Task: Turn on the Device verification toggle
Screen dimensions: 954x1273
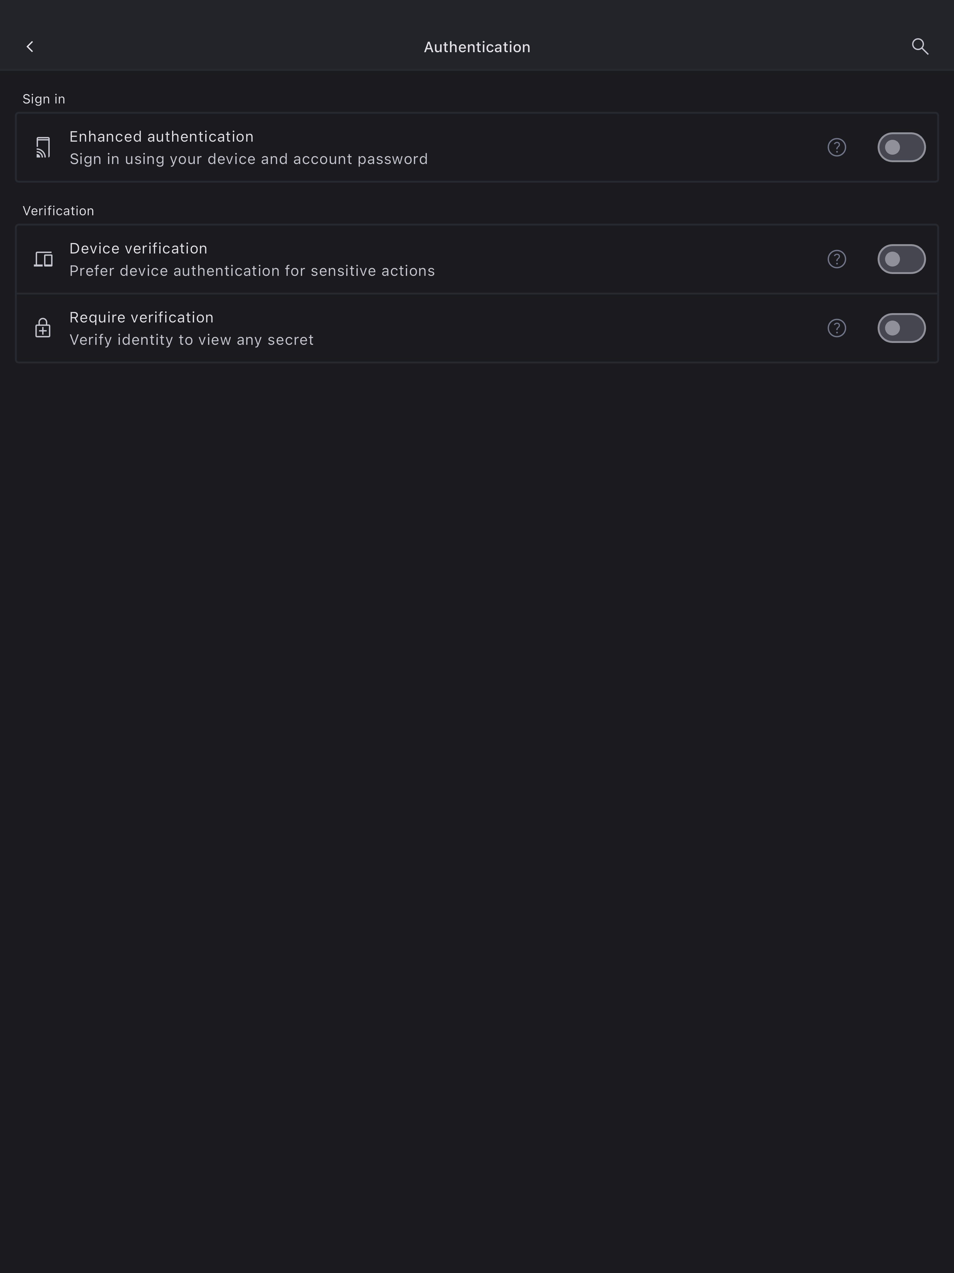Action: (x=901, y=259)
